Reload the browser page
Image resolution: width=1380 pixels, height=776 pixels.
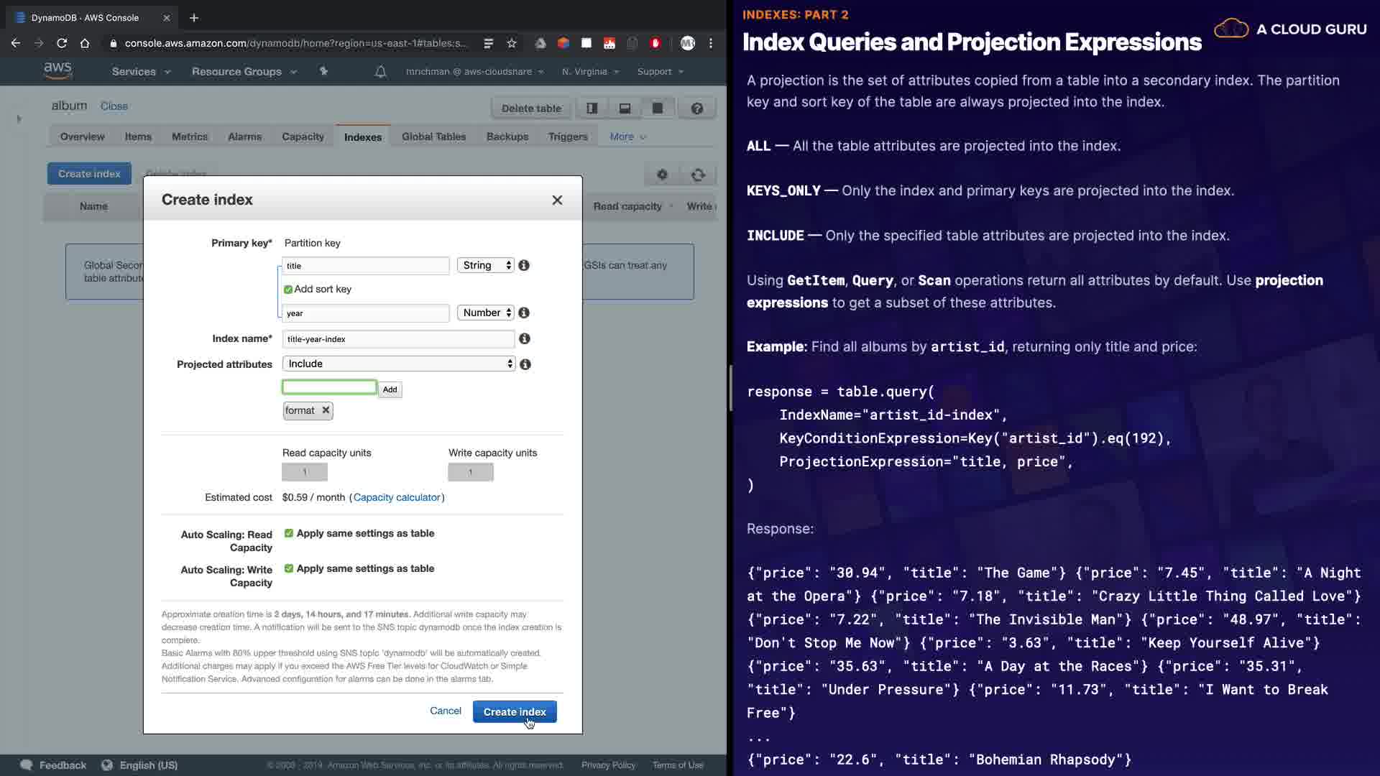62,43
